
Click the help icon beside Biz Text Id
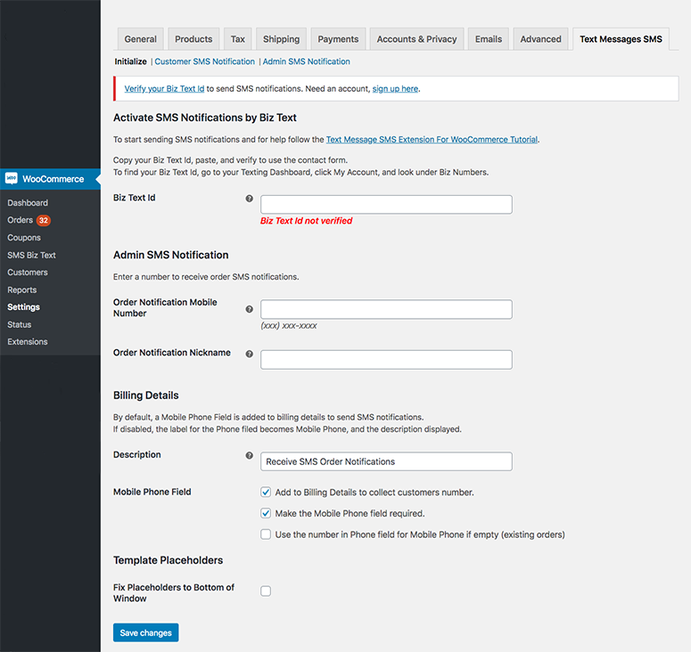(250, 199)
